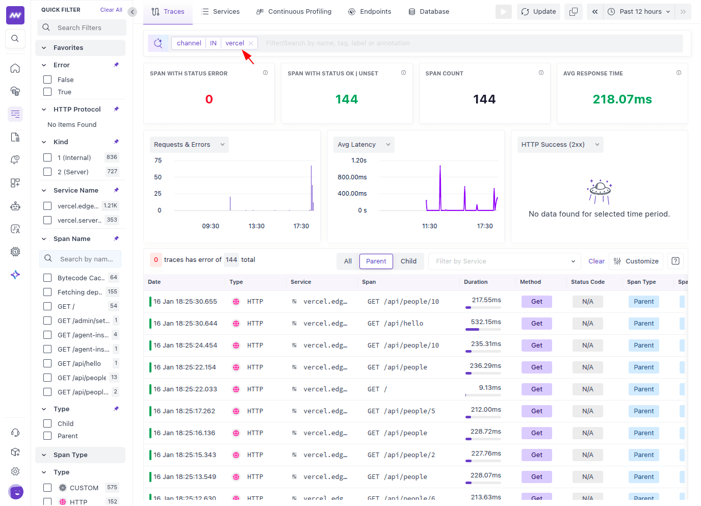Image resolution: width=701 pixels, height=506 pixels.
Task: Check the Parent checkbox under Type
Action: pyautogui.click(x=47, y=436)
